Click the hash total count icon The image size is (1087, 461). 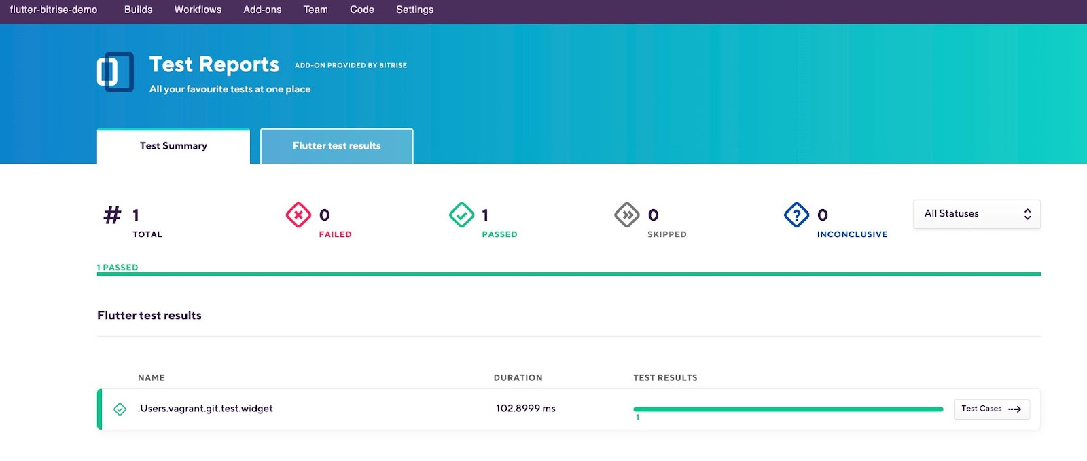[112, 215]
